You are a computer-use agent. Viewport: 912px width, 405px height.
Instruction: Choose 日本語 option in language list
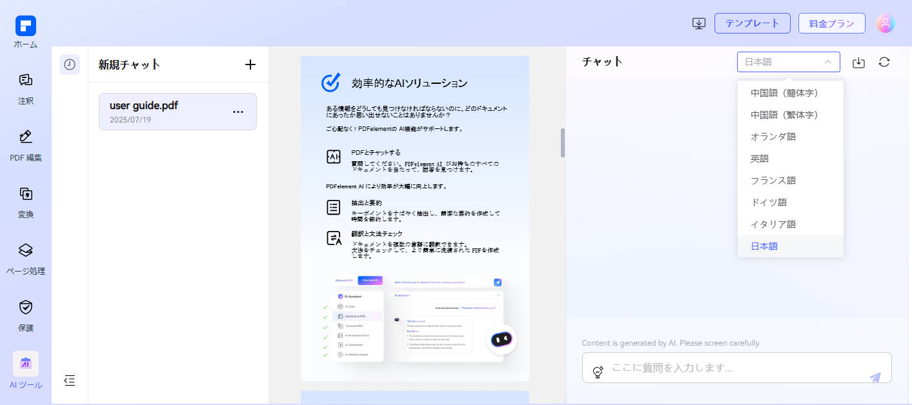click(x=791, y=246)
